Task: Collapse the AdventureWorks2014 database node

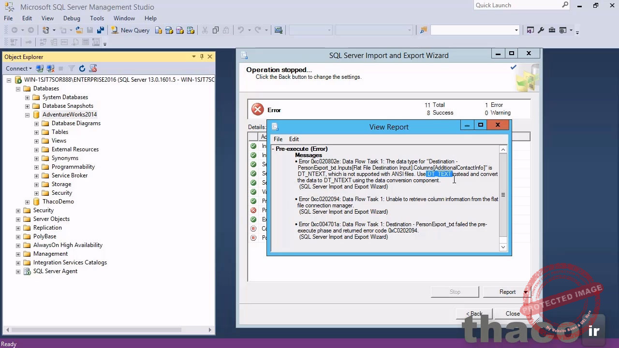Action: click(28, 115)
